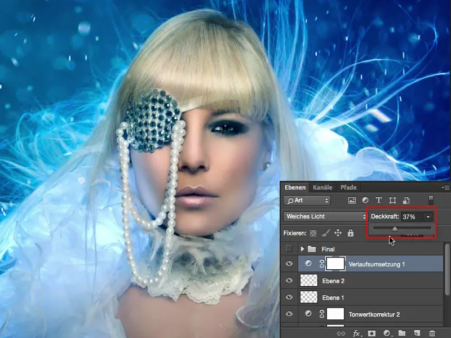This screenshot has height=338, width=451.
Task: Click Verlaufsumsetzung 1 adjustment icon
Action: [308, 263]
